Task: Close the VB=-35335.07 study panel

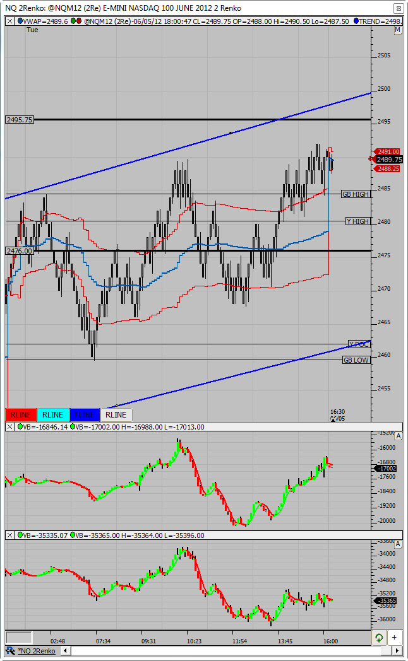Action: click(x=9, y=535)
